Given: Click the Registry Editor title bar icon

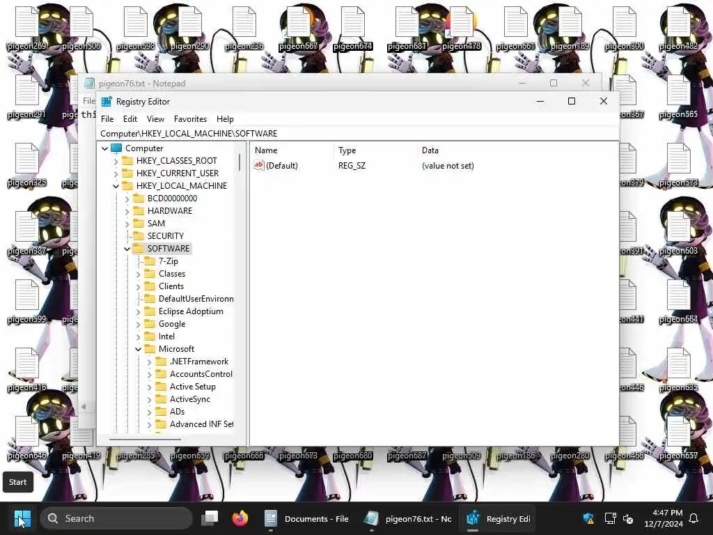Looking at the screenshot, I should (x=107, y=102).
